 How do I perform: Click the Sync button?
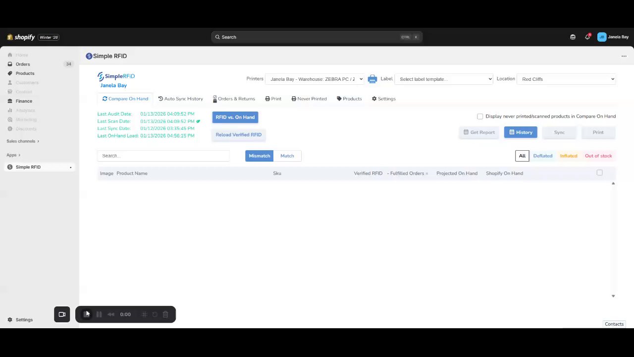[559, 132]
